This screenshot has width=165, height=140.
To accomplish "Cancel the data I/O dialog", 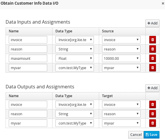I will click(136, 135).
